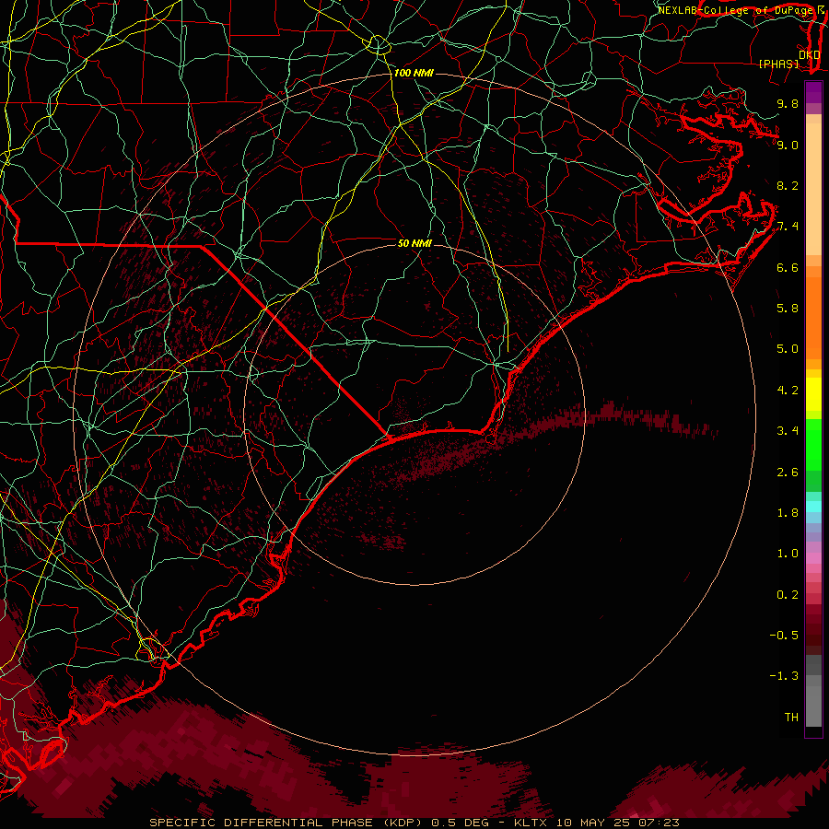
Task: Click the 50 NMI range ring label
Action: (415, 243)
